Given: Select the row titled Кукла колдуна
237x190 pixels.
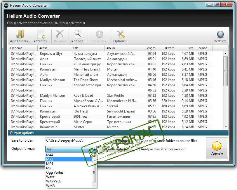Looking at the screenshot, I should tap(110, 54).
